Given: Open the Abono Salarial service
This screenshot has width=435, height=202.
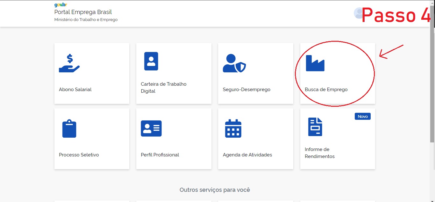Looking at the screenshot, I should [x=92, y=73].
